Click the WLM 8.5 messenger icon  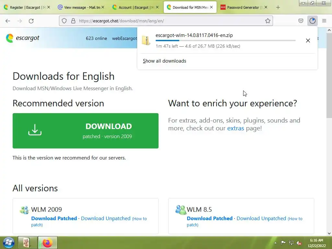[x=181, y=210]
